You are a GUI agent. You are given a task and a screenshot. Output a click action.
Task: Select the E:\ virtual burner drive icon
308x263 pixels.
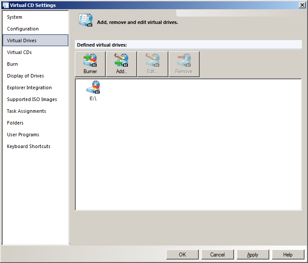(93, 91)
